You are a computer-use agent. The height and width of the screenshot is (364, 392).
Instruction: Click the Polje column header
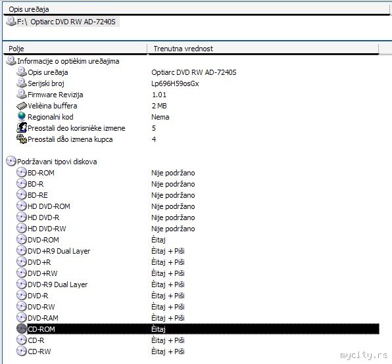click(75, 49)
